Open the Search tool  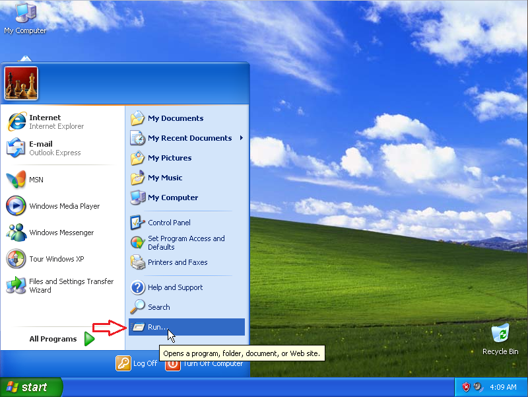point(158,307)
